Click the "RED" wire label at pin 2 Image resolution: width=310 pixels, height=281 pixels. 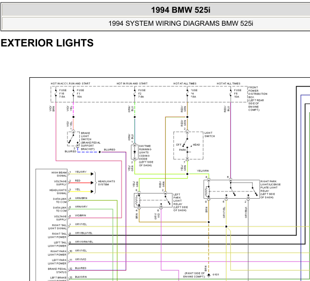(x=78, y=181)
